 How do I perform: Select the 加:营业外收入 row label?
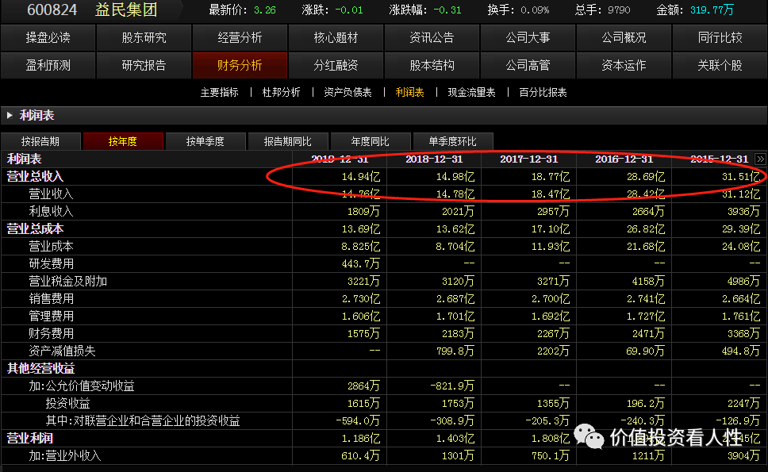coord(64,456)
